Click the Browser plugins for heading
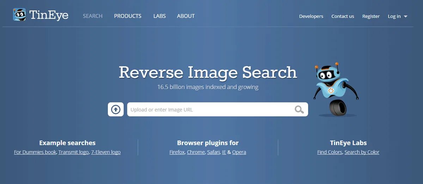The height and width of the screenshot is (184, 423). [208, 143]
